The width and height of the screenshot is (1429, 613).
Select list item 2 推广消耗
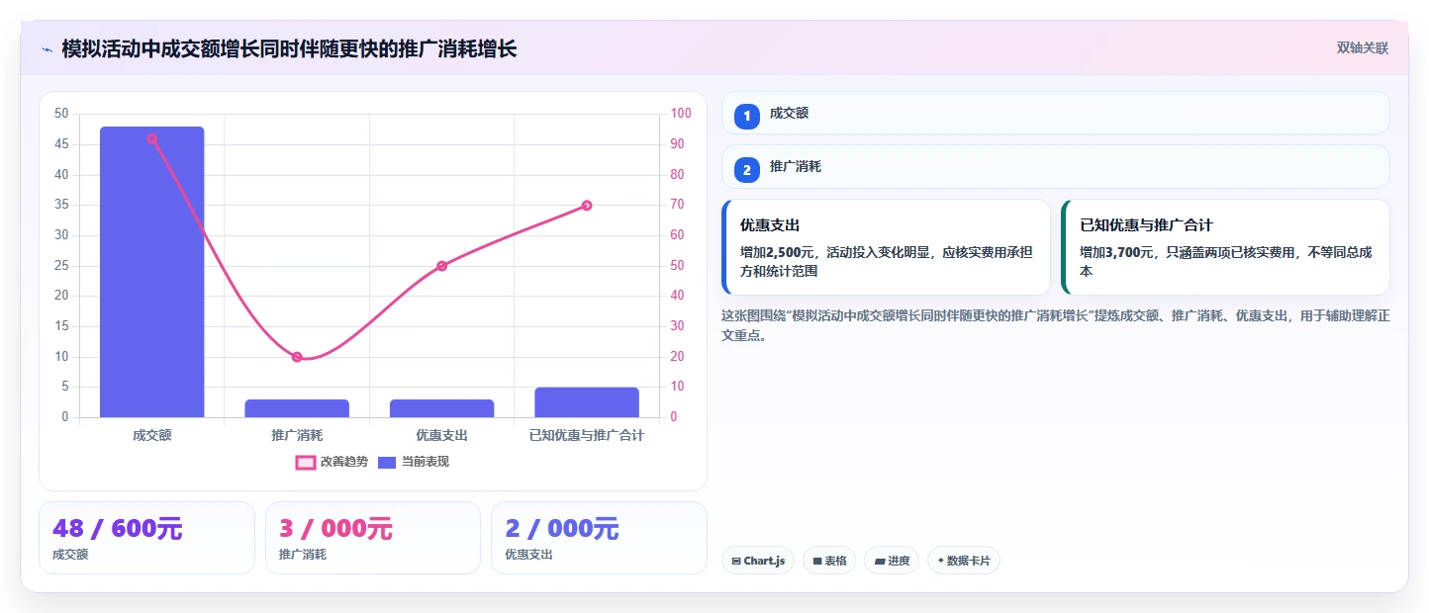tap(1056, 166)
